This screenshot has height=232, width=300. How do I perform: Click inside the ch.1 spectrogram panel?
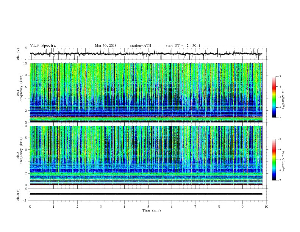146,92
